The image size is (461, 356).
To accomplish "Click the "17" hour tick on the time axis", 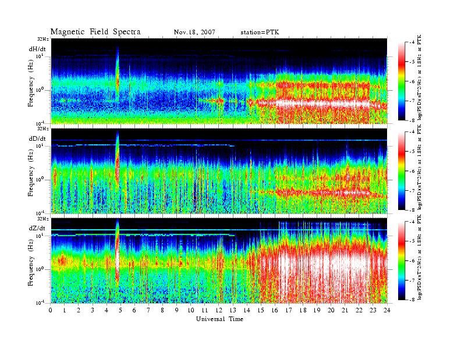I will point(289,310).
